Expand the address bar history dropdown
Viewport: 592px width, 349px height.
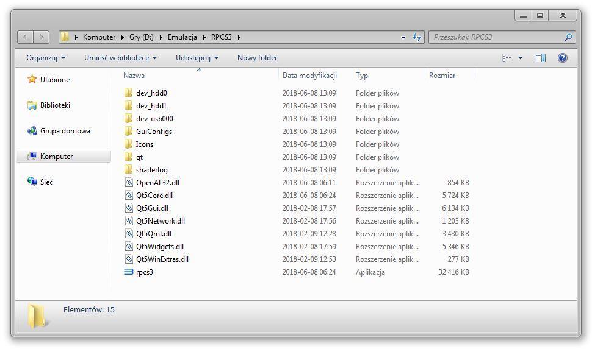[403, 37]
